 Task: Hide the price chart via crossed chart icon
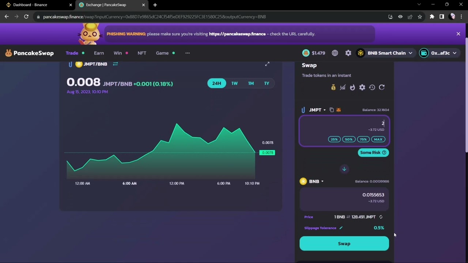[x=343, y=87]
